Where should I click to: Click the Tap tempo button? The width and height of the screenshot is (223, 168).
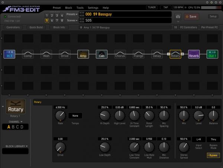click(165, 7)
